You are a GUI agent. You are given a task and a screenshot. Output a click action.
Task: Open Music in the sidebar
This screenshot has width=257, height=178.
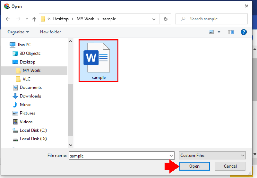(26, 105)
